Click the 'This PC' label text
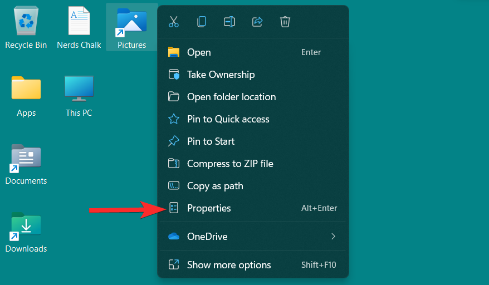 pyautogui.click(x=79, y=112)
